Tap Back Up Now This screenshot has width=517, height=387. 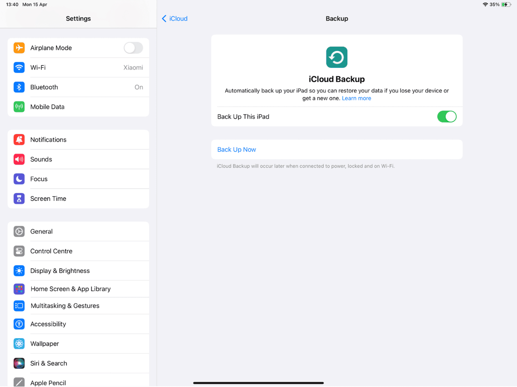point(236,149)
